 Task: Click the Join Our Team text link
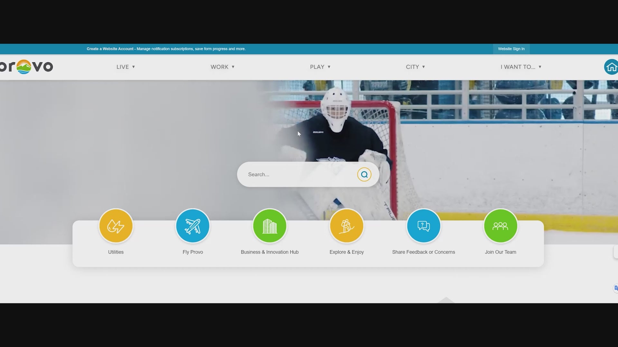[501, 252]
